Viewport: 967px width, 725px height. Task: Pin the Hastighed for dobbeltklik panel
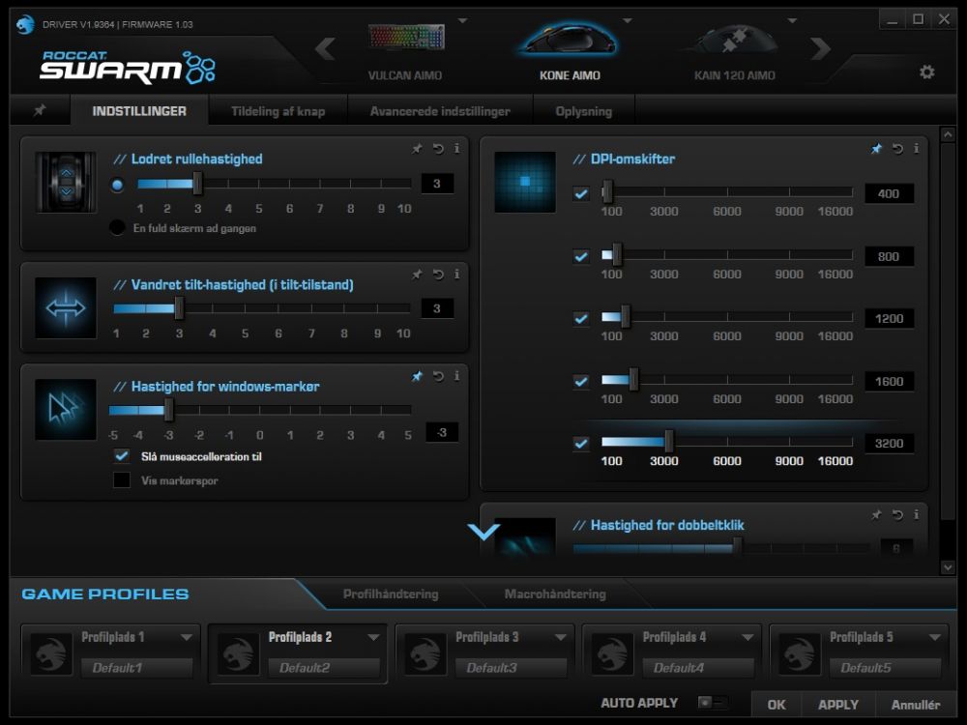pyautogui.click(x=876, y=515)
